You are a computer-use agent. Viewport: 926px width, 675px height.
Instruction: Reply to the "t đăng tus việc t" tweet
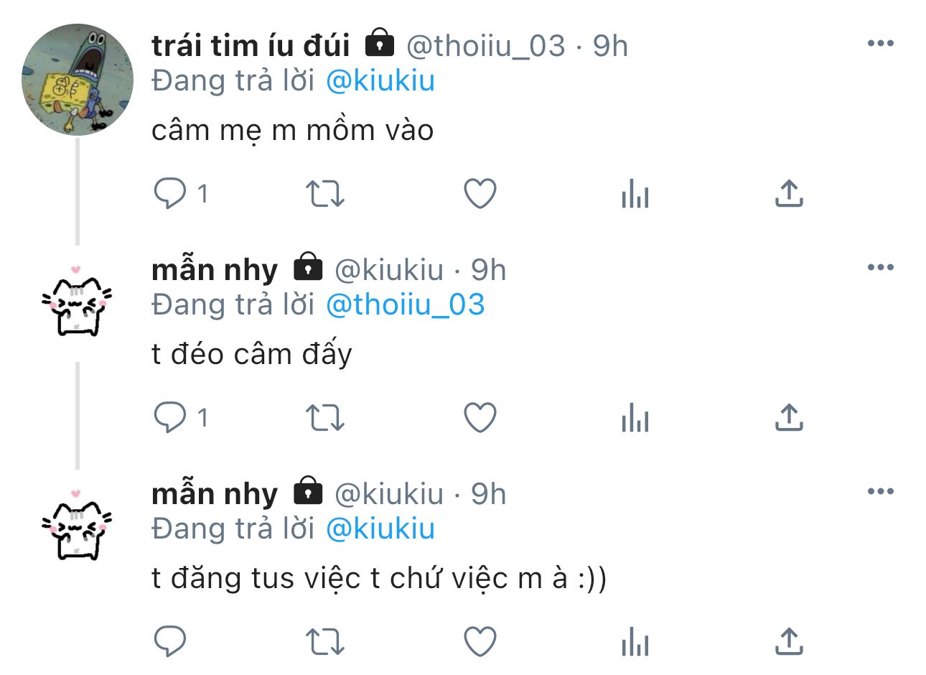[170, 641]
